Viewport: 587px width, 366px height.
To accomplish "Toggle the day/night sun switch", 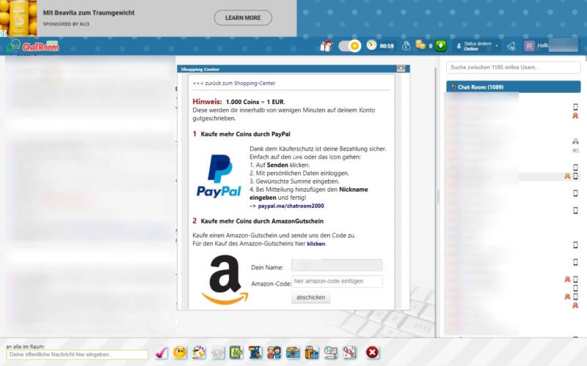I will 350,46.
